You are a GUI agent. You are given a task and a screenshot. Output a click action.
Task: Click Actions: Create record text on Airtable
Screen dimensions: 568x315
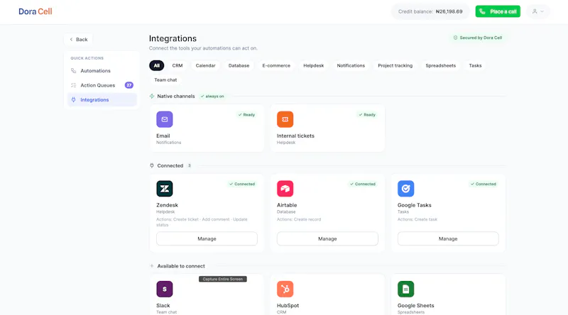click(299, 219)
